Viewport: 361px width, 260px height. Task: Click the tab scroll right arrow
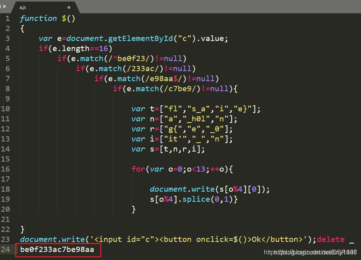4,6
